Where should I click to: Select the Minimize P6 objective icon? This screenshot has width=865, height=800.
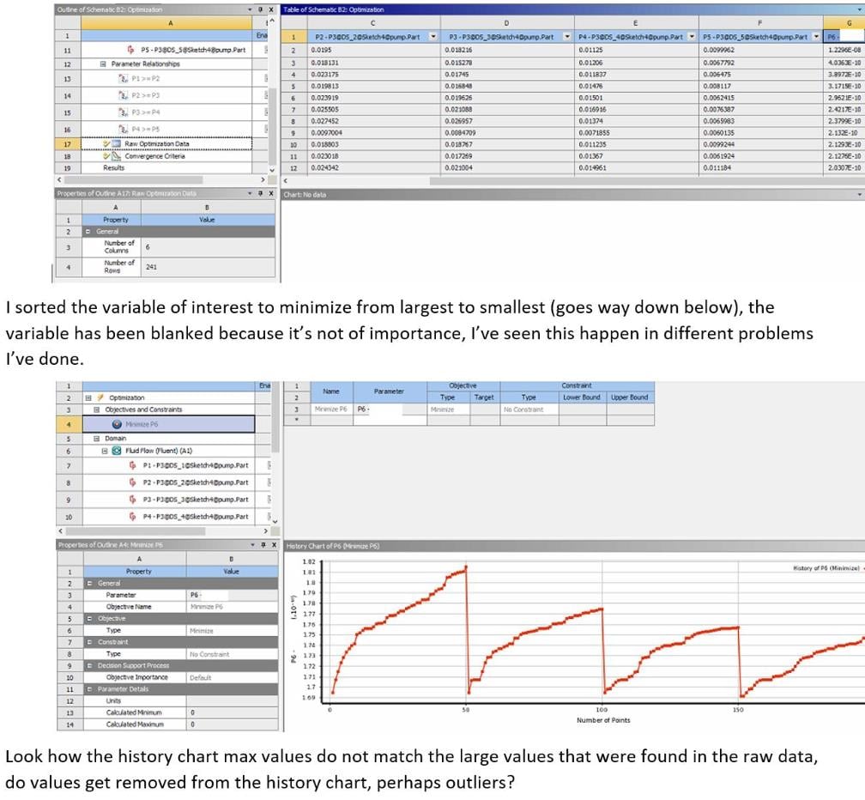[116, 421]
